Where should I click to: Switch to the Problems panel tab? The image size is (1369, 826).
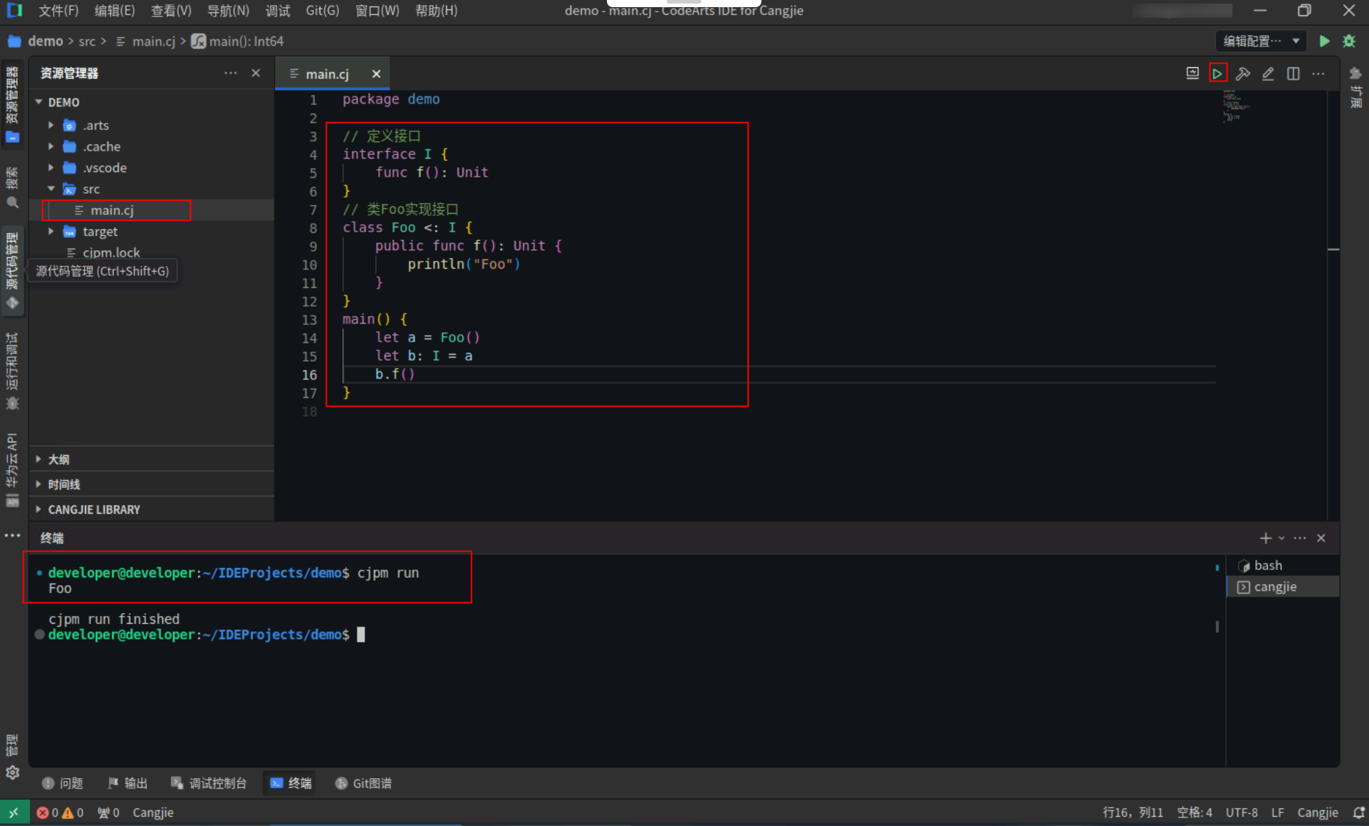point(63,783)
